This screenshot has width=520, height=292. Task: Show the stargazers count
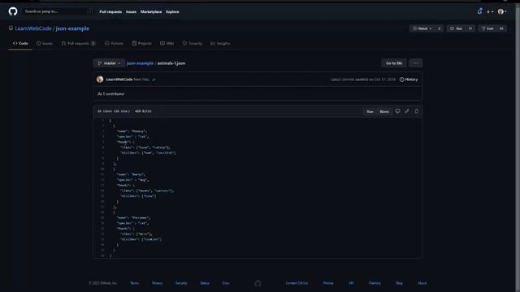(x=470, y=29)
